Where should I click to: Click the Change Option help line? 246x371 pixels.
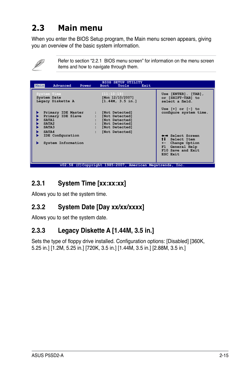[181, 143]
